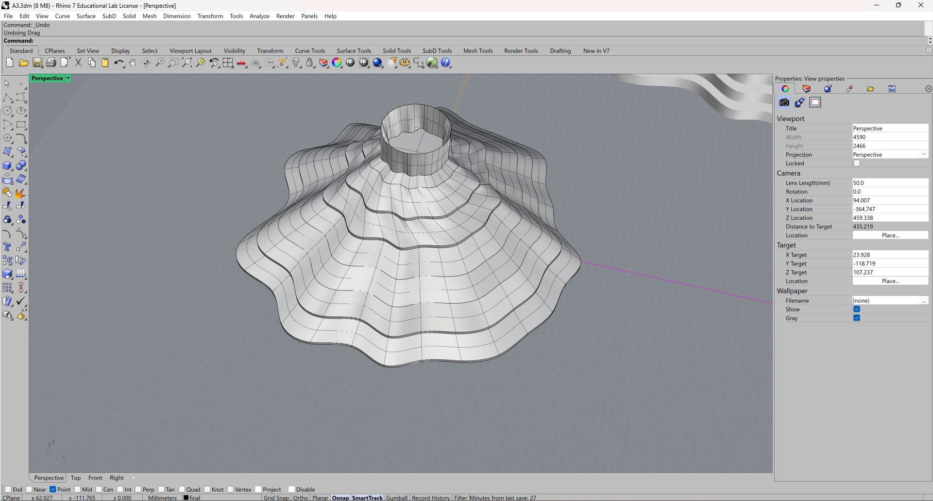Enable the Cen osnap checkbox
933x501 pixels.
pos(99,489)
